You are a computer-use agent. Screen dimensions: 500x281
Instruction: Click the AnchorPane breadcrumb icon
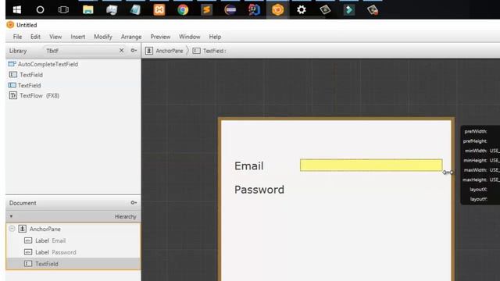(x=149, y=51)
